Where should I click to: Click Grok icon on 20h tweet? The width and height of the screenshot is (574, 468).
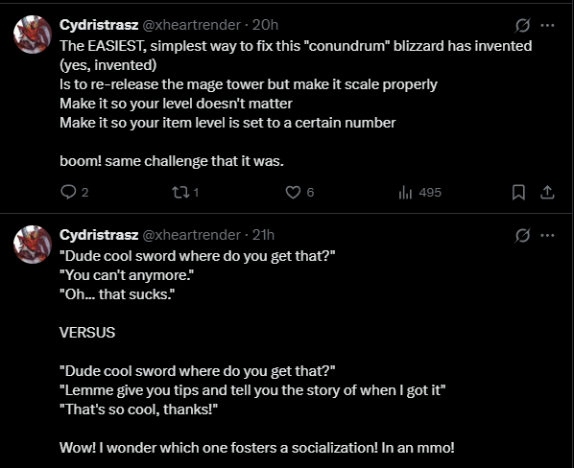tap(522, 25)
